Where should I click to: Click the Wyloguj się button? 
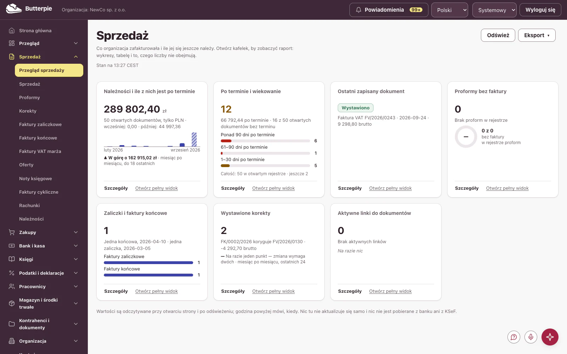[x=540, y=10]
